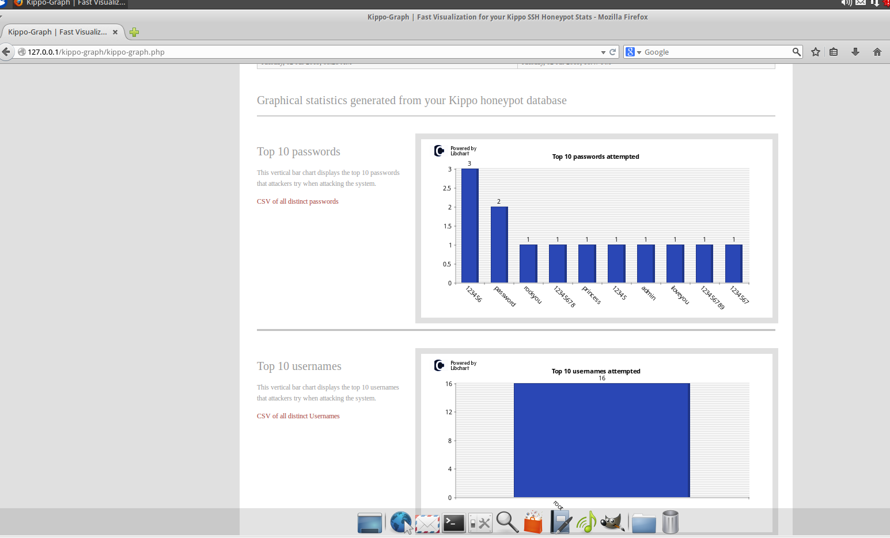Screen dimensions: 890x538
Task: Open the Downloads arrow icon in toolbar
Action: pos(855,52)
